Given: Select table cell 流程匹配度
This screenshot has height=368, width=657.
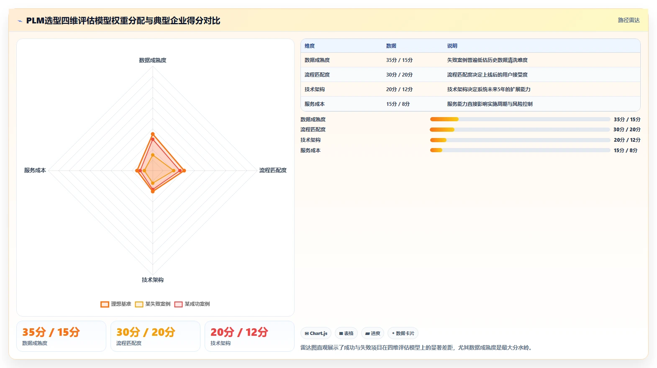Looking at the screenshot, I should 317,75.
